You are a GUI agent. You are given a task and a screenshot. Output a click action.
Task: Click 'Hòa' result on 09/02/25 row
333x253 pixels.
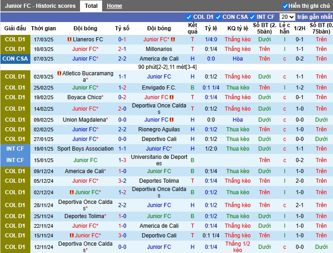coord(238,120)
